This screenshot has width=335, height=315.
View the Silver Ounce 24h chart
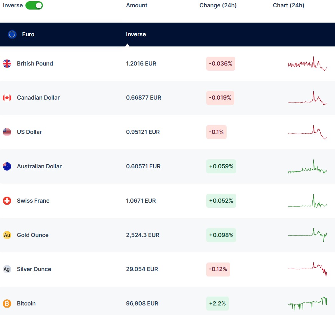[307, 269]
